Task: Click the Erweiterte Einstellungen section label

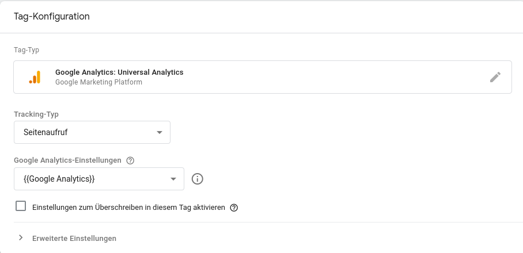Action: (x=74, y=238)
